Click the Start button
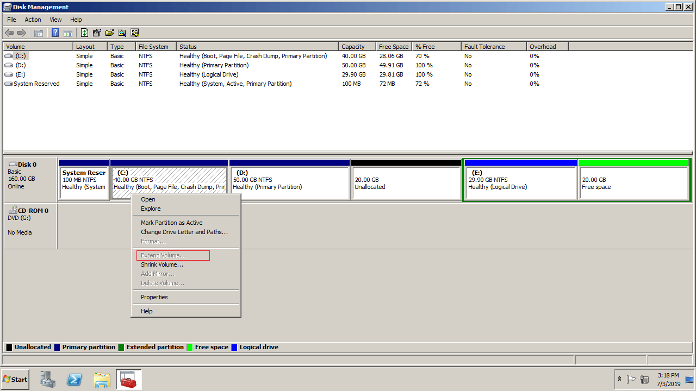This screenshot has height=391, width=696. click(15, 380)
